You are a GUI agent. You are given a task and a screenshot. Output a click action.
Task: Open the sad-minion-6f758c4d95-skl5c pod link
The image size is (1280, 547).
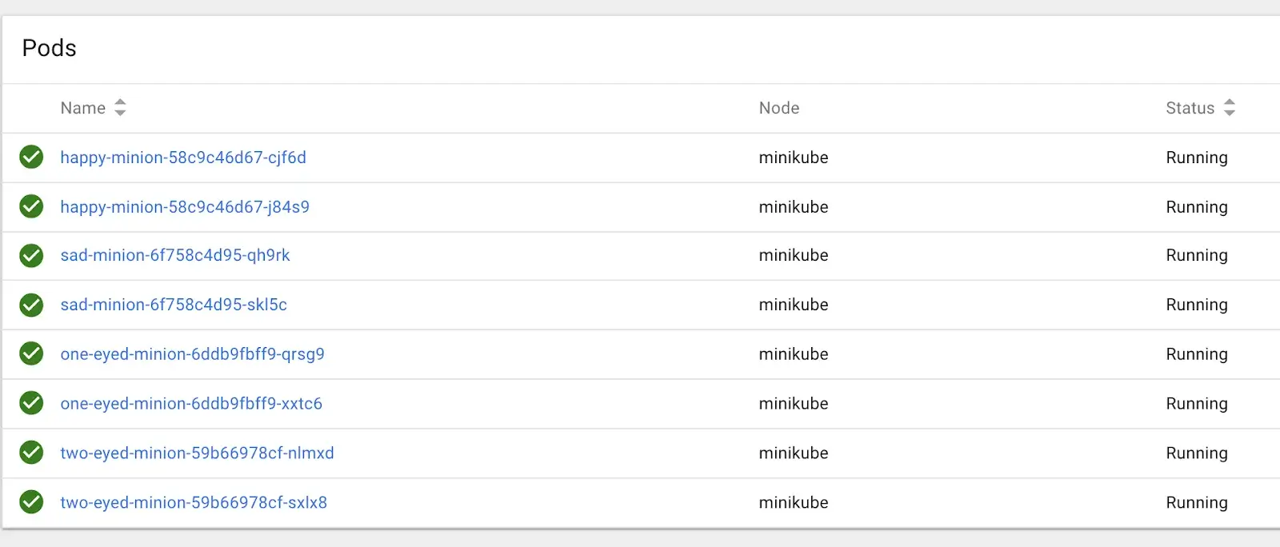tap(174, 305)
